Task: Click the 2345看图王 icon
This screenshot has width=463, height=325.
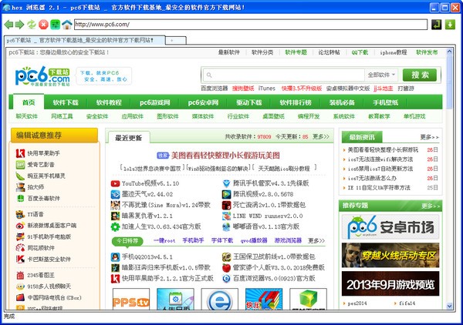Action: (20, 276)
